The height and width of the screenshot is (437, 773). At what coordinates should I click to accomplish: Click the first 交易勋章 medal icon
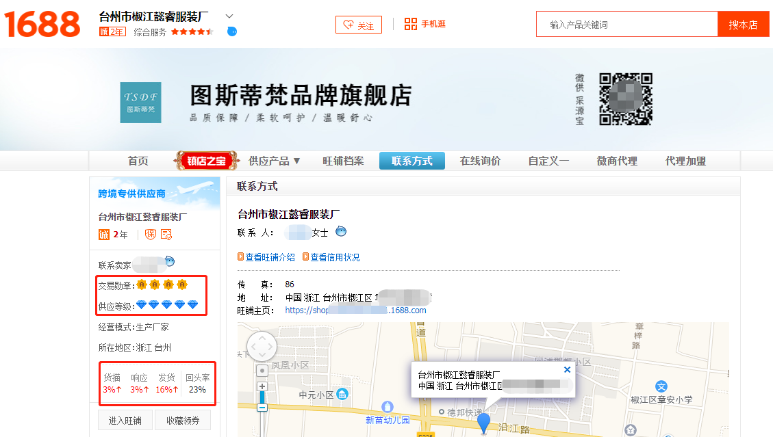[142, 284]
